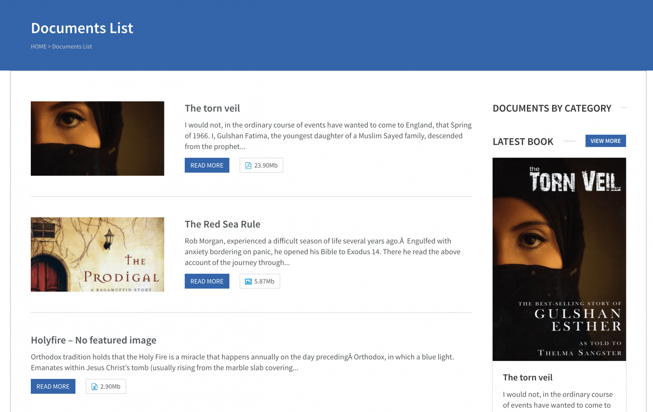Screen dimensions: 653x412
Task: Open the Torn Veil book cover in sidebar
Action: 559,259
